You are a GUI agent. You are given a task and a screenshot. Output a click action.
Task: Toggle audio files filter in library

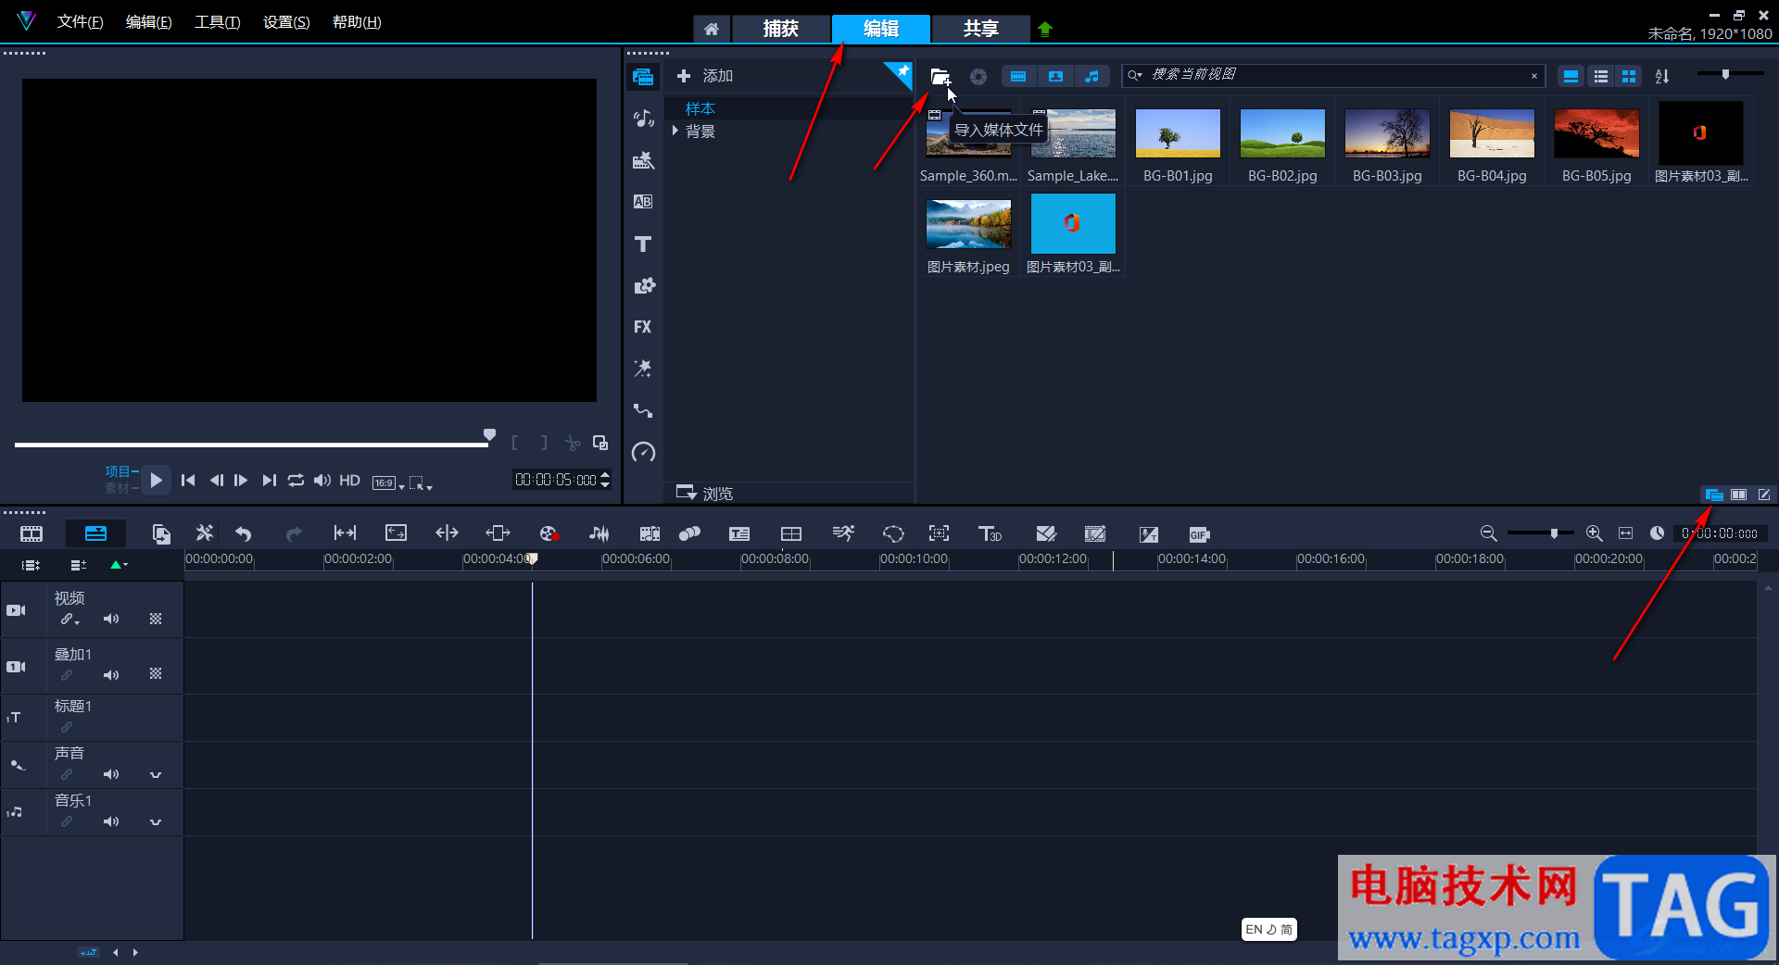[1092, 77]
